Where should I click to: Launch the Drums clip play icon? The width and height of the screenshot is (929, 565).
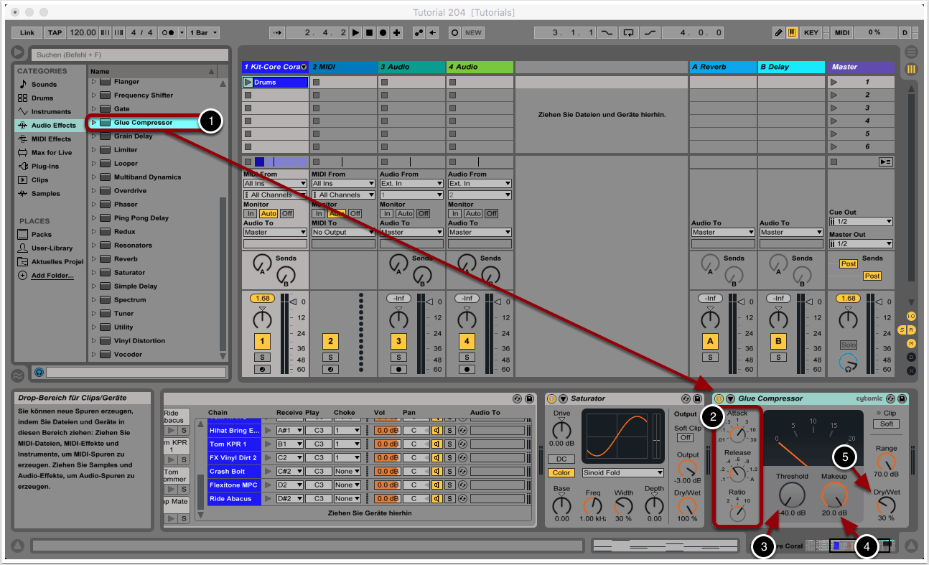pos(248,83)
